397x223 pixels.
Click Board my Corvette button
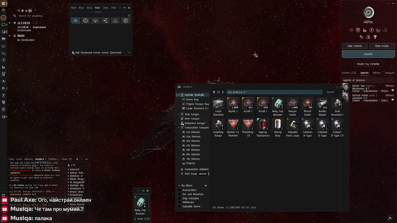[368, 64]
